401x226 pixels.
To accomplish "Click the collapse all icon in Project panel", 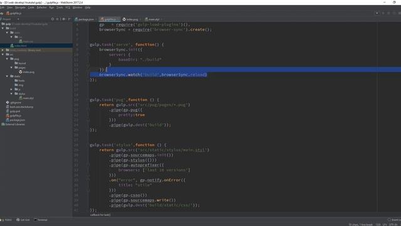I will point(58,19).
